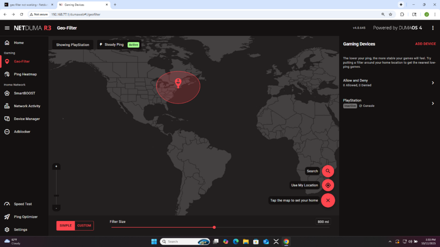This screenshot has width=440, height=247.
Task: Click the Filter Size slider handle
Action: click(214, 227)
